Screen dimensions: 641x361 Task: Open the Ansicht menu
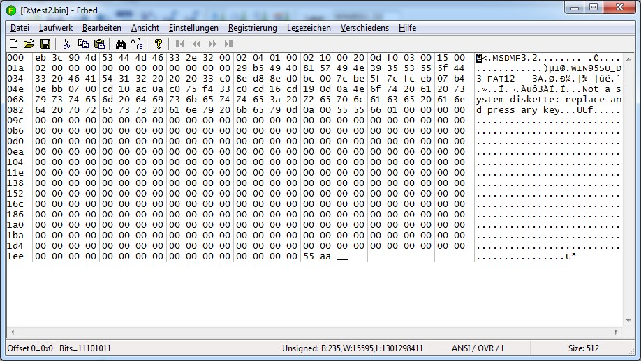coord(145,28)
